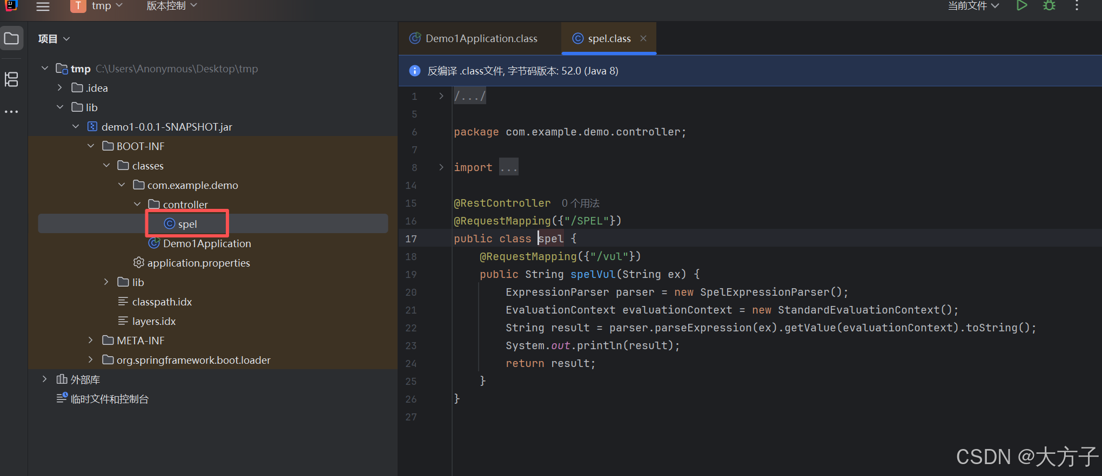Click the spelVul method name

(x=593, y=274)
